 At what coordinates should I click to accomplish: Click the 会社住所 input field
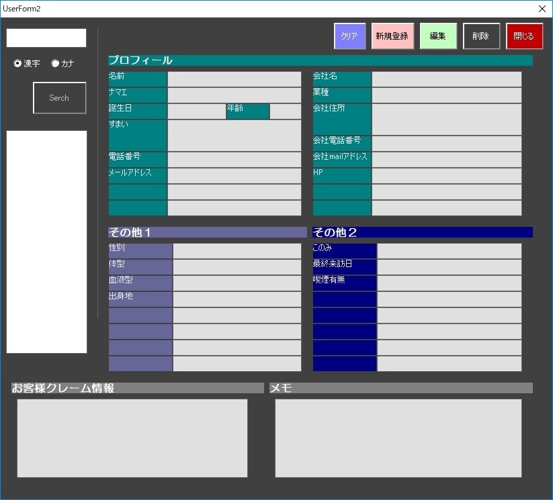click(446, 119)
